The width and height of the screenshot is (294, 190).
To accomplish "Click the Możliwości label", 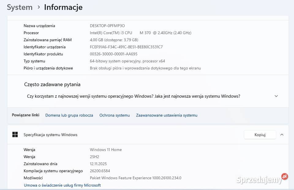I will [x=33, y=178].
